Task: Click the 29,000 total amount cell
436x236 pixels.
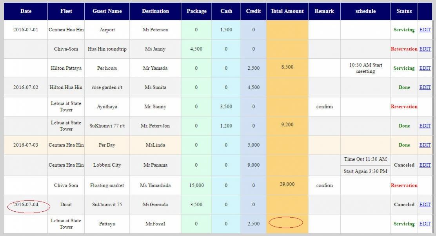Action: point(287,184)
